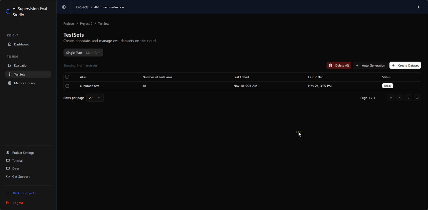Click the TestSets icon in the sidebar

click(9, 74)
